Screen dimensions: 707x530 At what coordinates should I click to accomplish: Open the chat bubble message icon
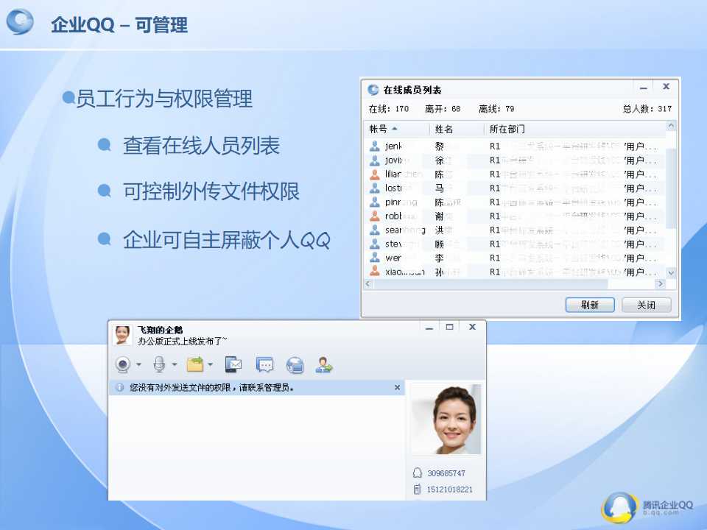[x=264, y=364]
